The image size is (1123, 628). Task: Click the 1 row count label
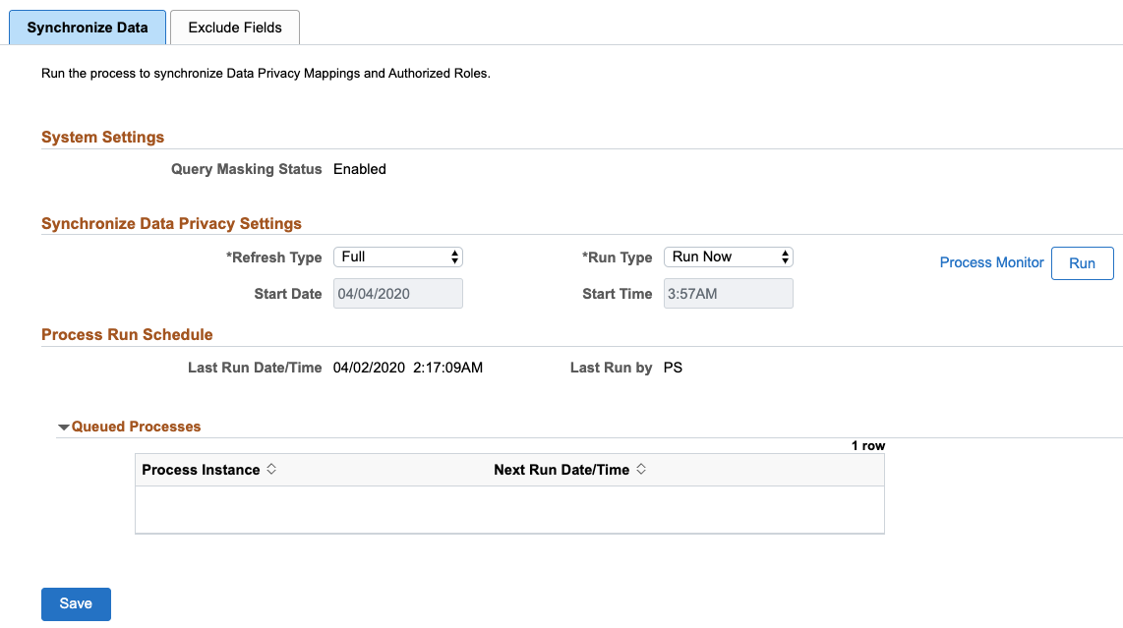[x=867, y=446]
